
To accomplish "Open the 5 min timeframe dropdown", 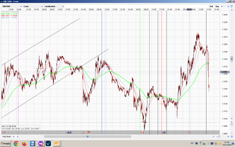I will (33, 6).
